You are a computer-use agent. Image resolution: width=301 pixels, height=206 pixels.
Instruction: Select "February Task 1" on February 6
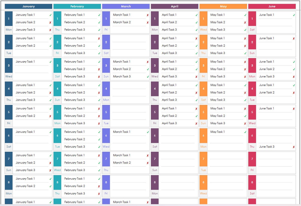click(74, 132)
